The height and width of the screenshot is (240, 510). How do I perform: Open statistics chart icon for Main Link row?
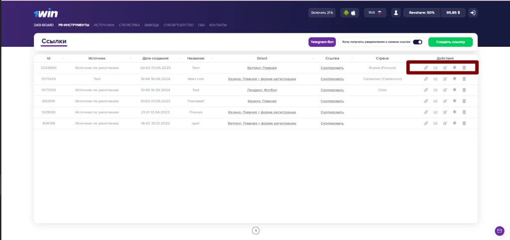(x=435, y=79)
